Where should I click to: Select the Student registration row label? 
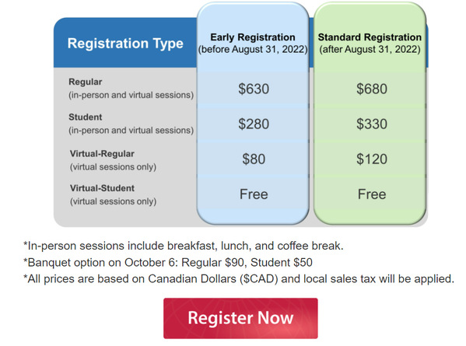coord(131,124)
